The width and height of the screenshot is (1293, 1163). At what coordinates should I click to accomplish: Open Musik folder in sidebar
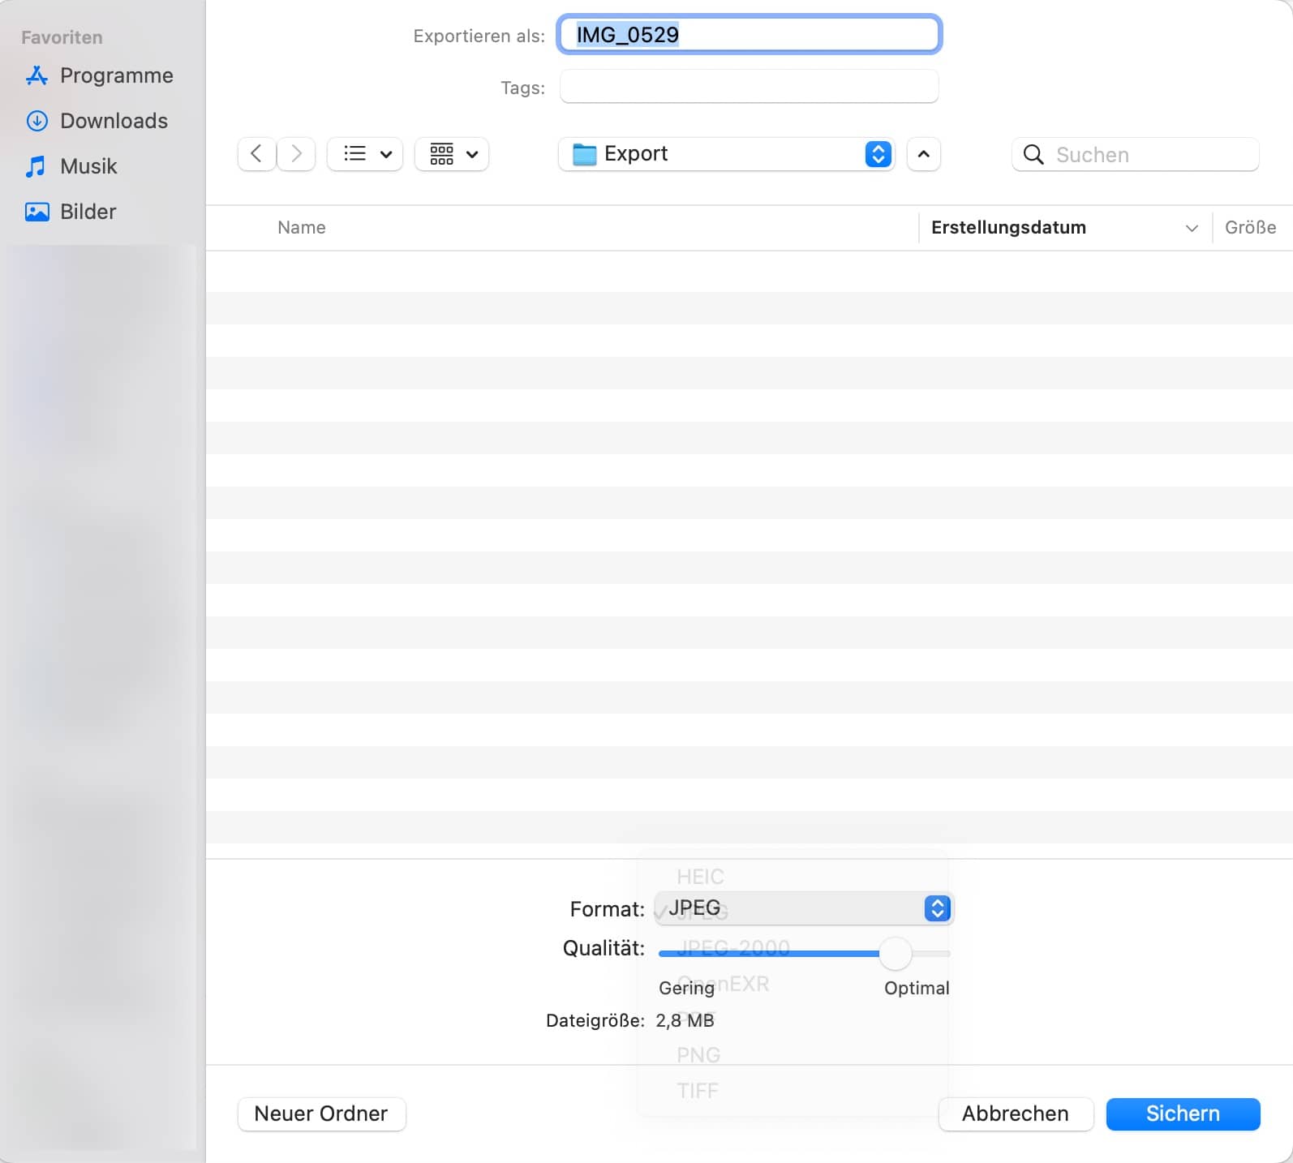(x=71, y=166)
